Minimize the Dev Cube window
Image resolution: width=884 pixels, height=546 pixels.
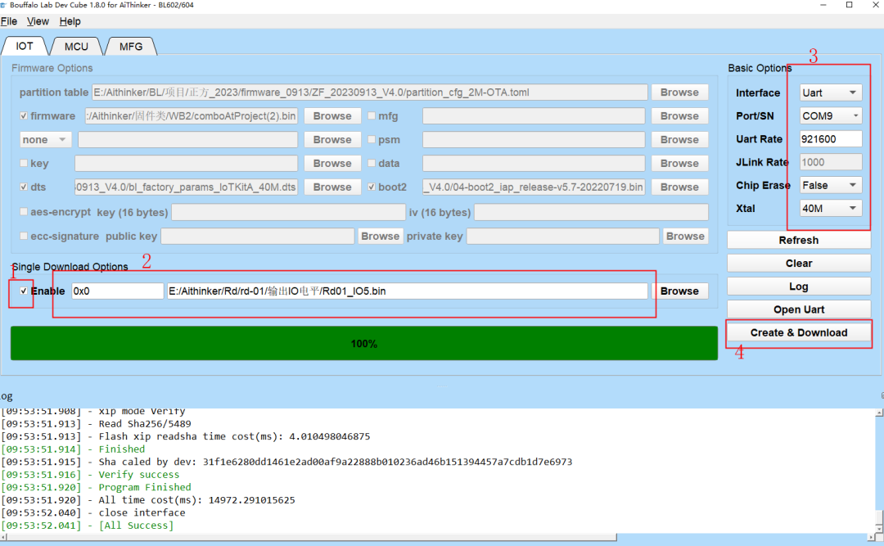tap(823, 5)
